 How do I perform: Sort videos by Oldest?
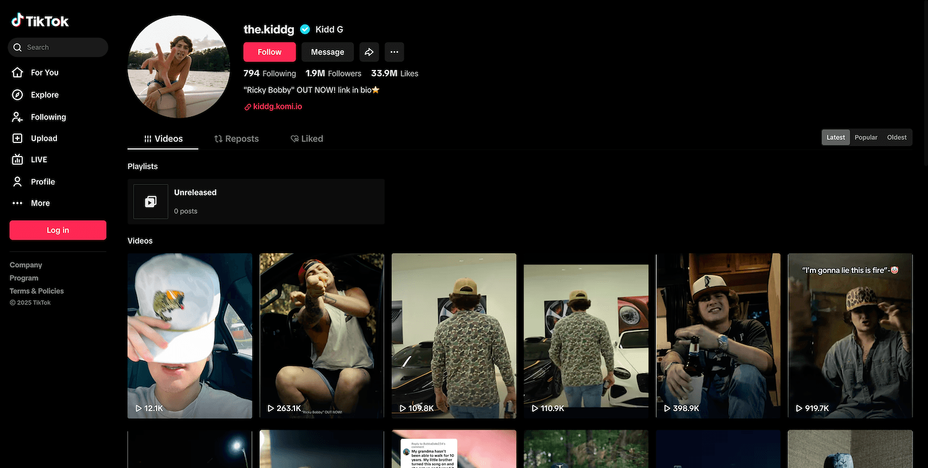(x=896, y=137)
